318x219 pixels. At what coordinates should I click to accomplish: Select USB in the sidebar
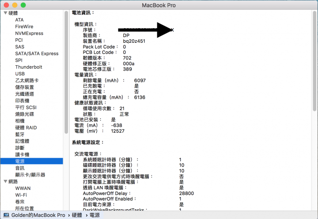pos(20,74)
